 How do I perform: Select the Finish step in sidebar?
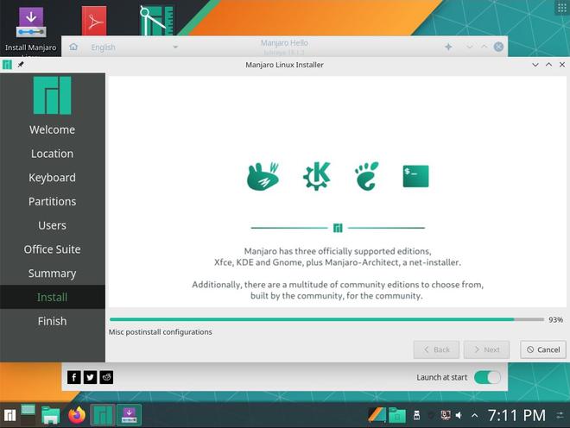click(x=53, y=321)
